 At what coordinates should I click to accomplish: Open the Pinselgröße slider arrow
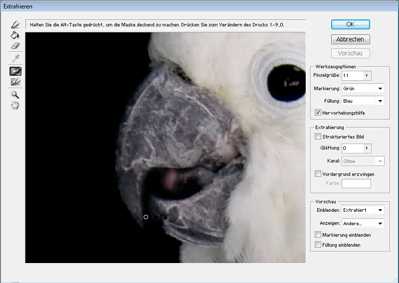point(367,76)
